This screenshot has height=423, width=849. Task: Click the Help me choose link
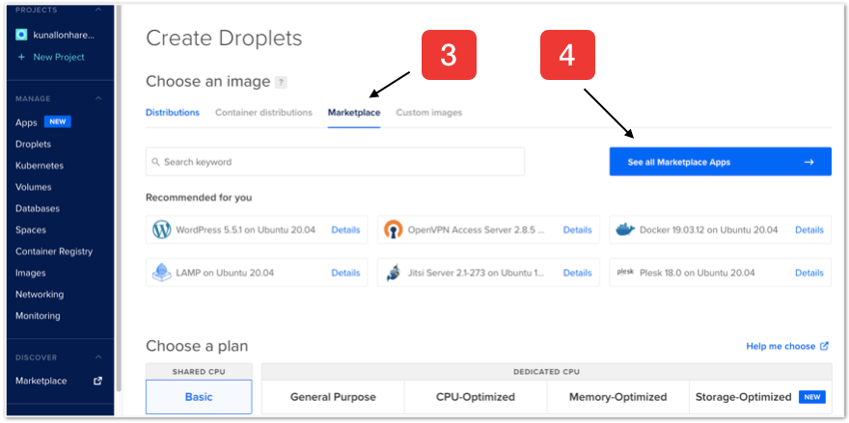coord(781,346)
